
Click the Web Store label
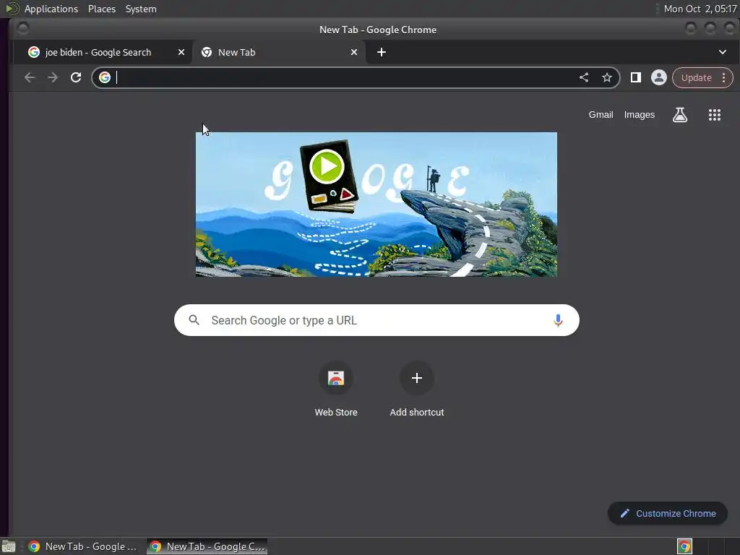click(336, 412)
